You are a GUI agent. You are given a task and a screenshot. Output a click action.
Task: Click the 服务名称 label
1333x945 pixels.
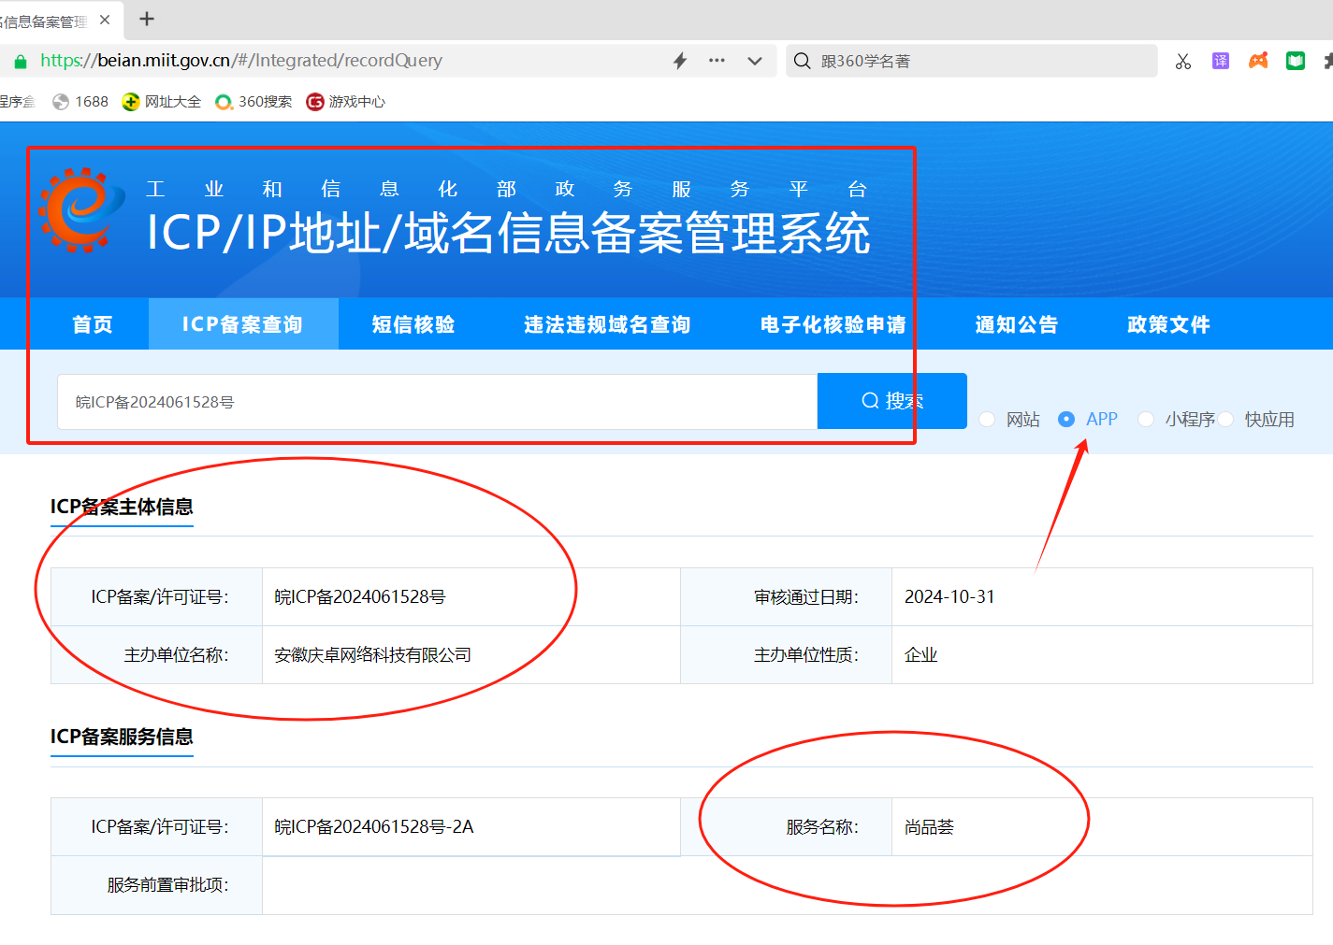point(822,827)
